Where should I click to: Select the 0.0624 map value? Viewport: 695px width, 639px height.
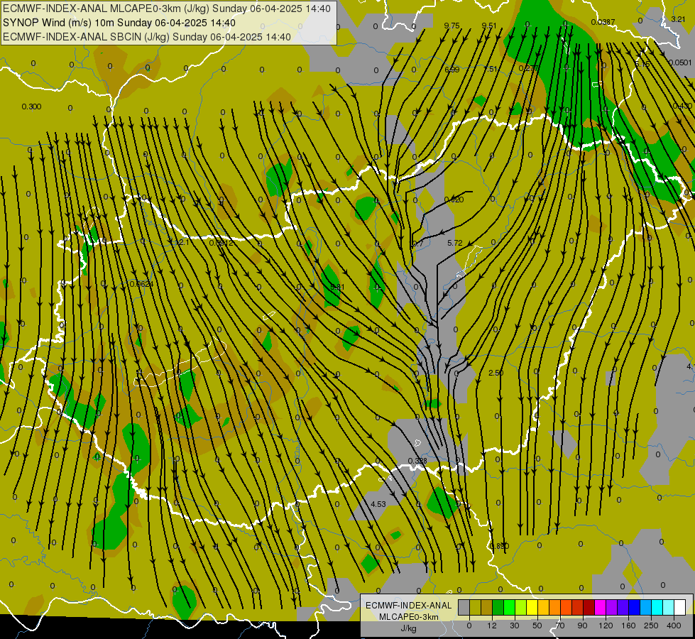(x=141, y=284)
